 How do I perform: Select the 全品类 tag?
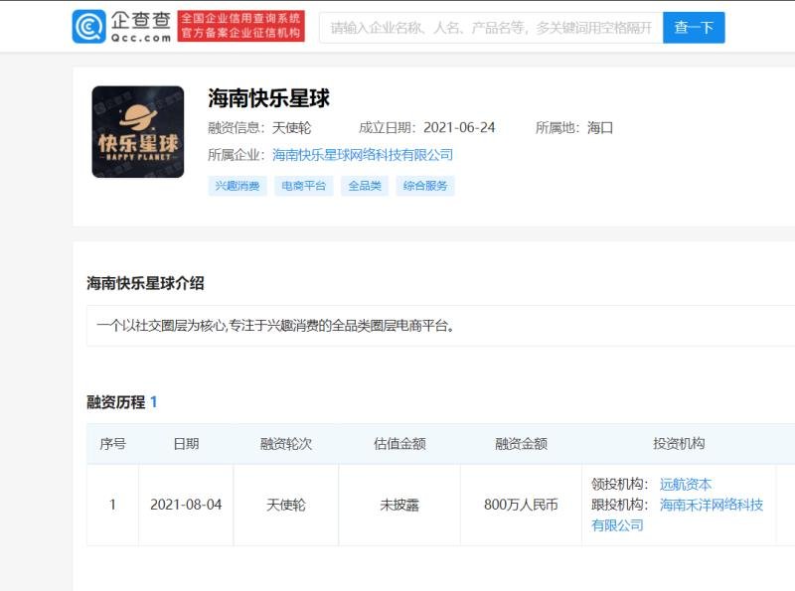tap(365, 186)
